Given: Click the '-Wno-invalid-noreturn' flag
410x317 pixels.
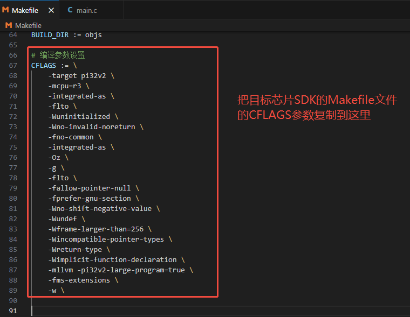Looking at the screenshot, I should (92, 127).
